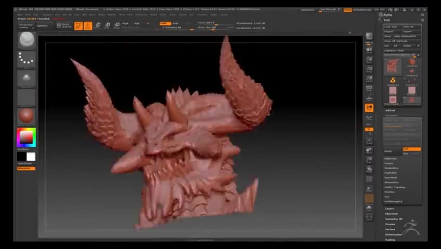Click the Divide button under Geometry
The width and height of the screenshot is (441, 249).
click(393, 151)
